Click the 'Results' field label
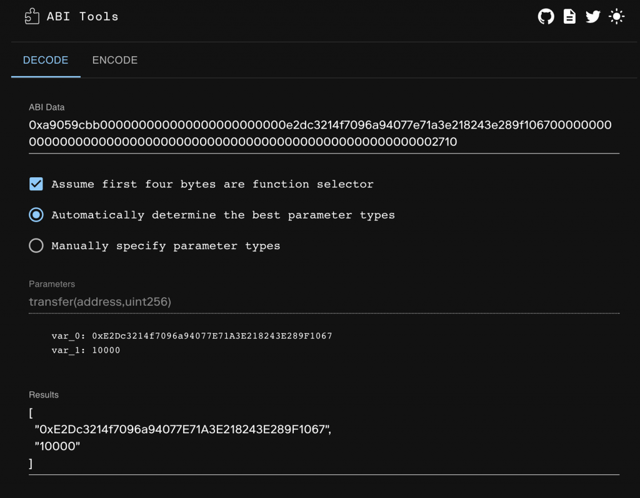Screen dimensions: 640x498 44,395
